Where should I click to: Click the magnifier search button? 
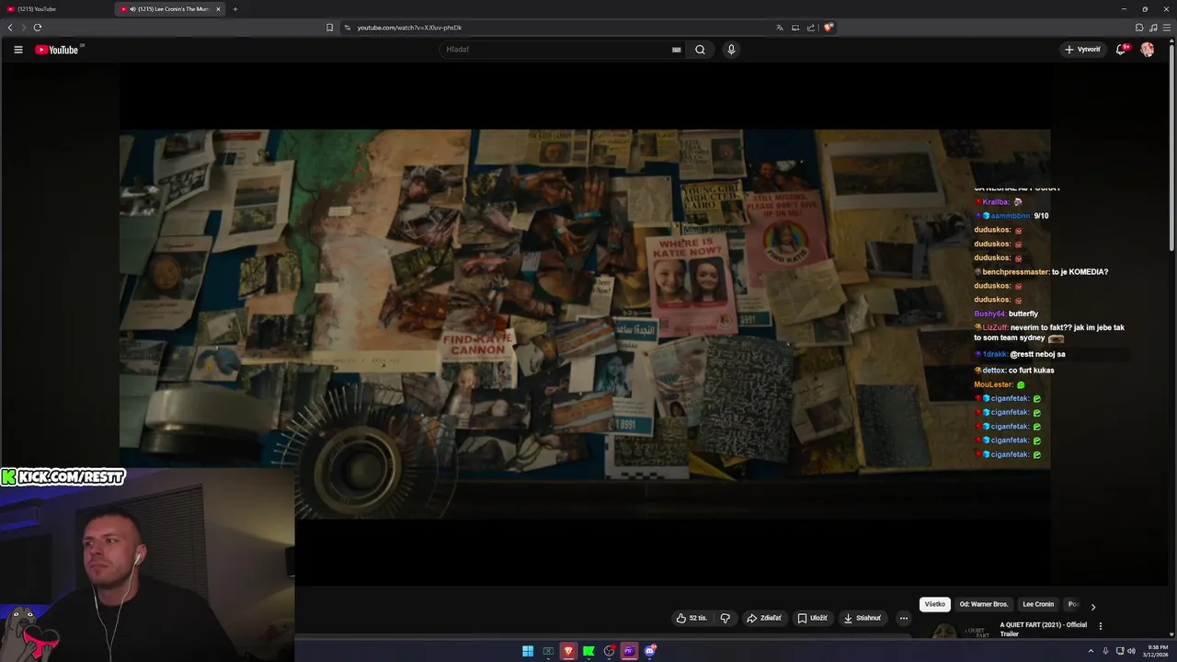[700, 50]
